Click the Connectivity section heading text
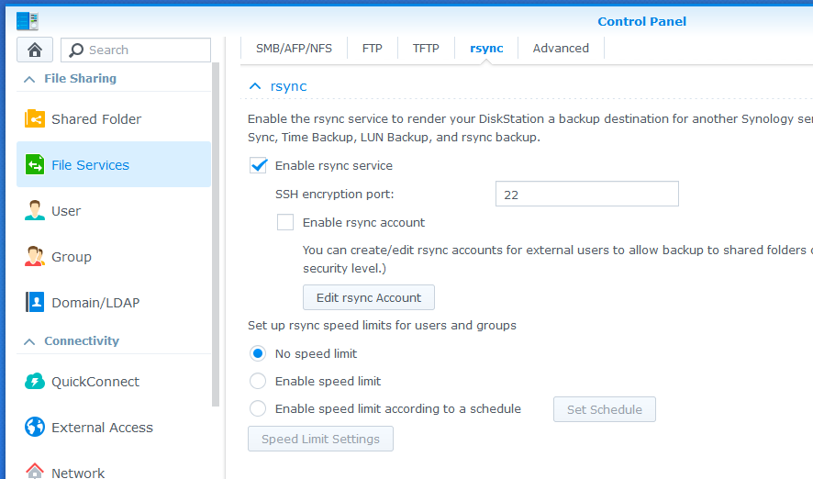Viewport: 813px width, 479px height. pyautogui.click(x=82, y=340)
